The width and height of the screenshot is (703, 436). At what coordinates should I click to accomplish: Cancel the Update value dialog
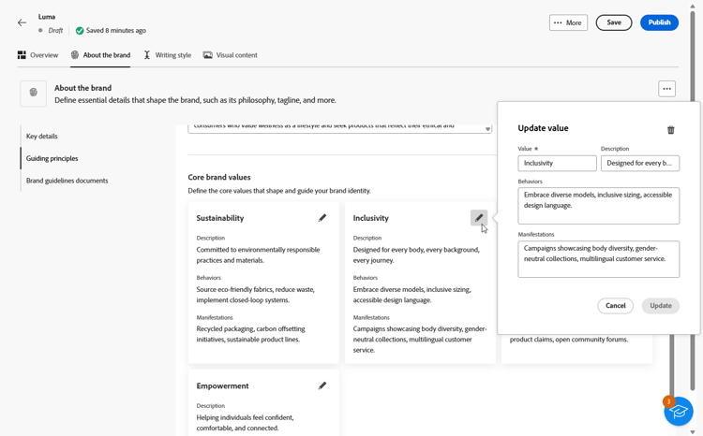615,306
